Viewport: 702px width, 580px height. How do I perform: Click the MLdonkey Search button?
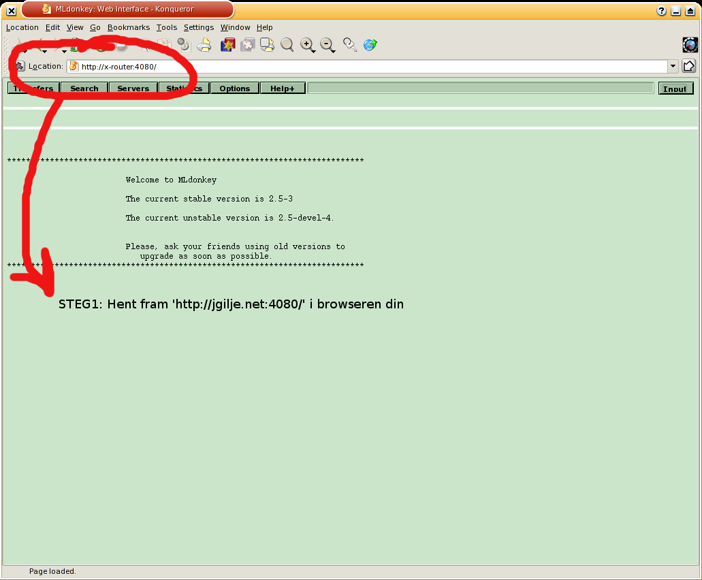84,88
